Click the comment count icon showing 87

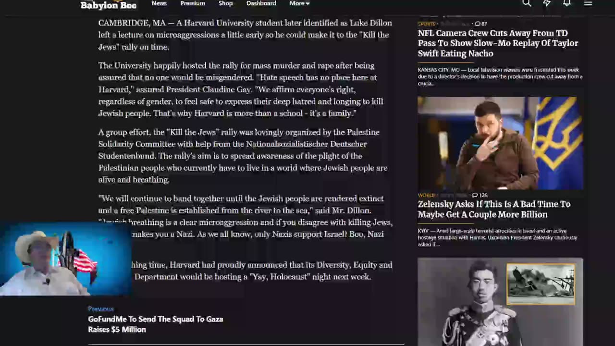tap(481, 24)
